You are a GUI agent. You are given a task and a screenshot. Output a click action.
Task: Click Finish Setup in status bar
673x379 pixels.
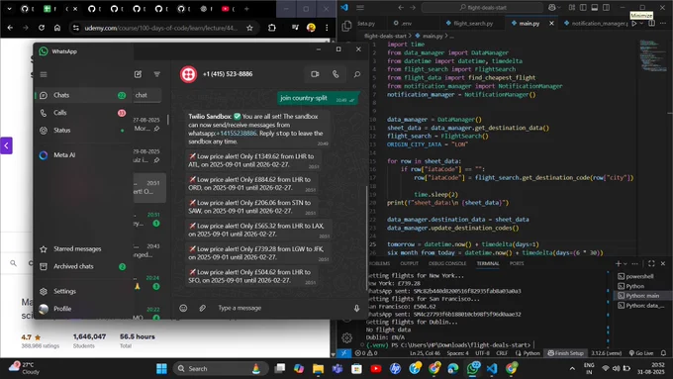pos(566,353)
